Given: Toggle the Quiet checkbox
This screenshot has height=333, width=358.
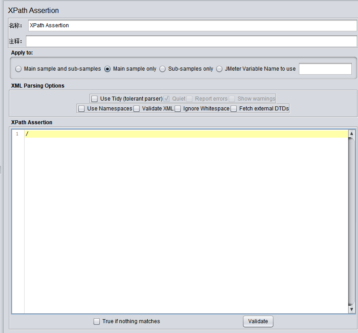Looking at the screenshot, I should point(166,99).
